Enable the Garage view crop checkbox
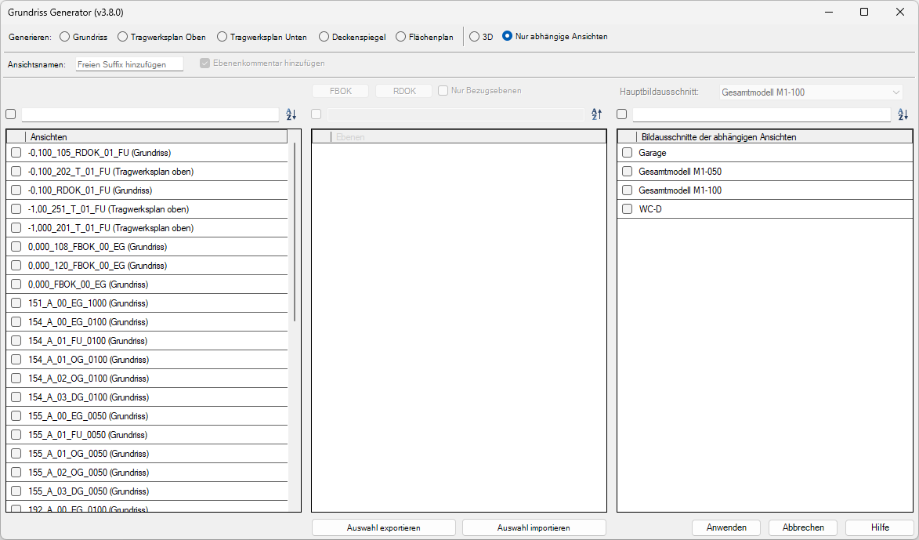Screen dimensions: 919x540 click(627, 153)
